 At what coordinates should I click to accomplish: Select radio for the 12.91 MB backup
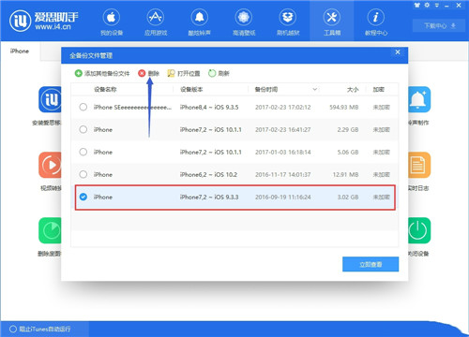pyautogui.click(x=83, y=174)
